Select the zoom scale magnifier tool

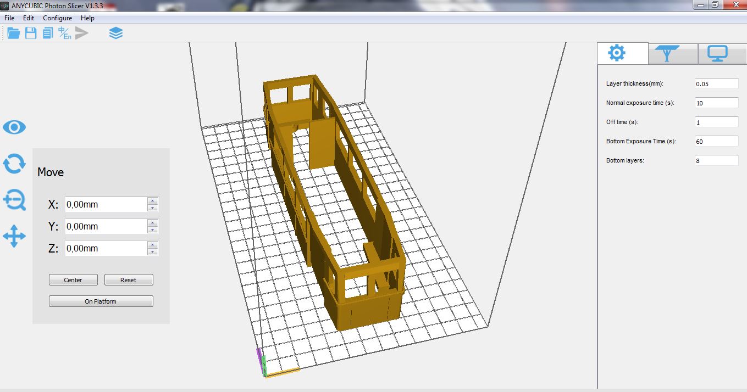pos(14,200)
